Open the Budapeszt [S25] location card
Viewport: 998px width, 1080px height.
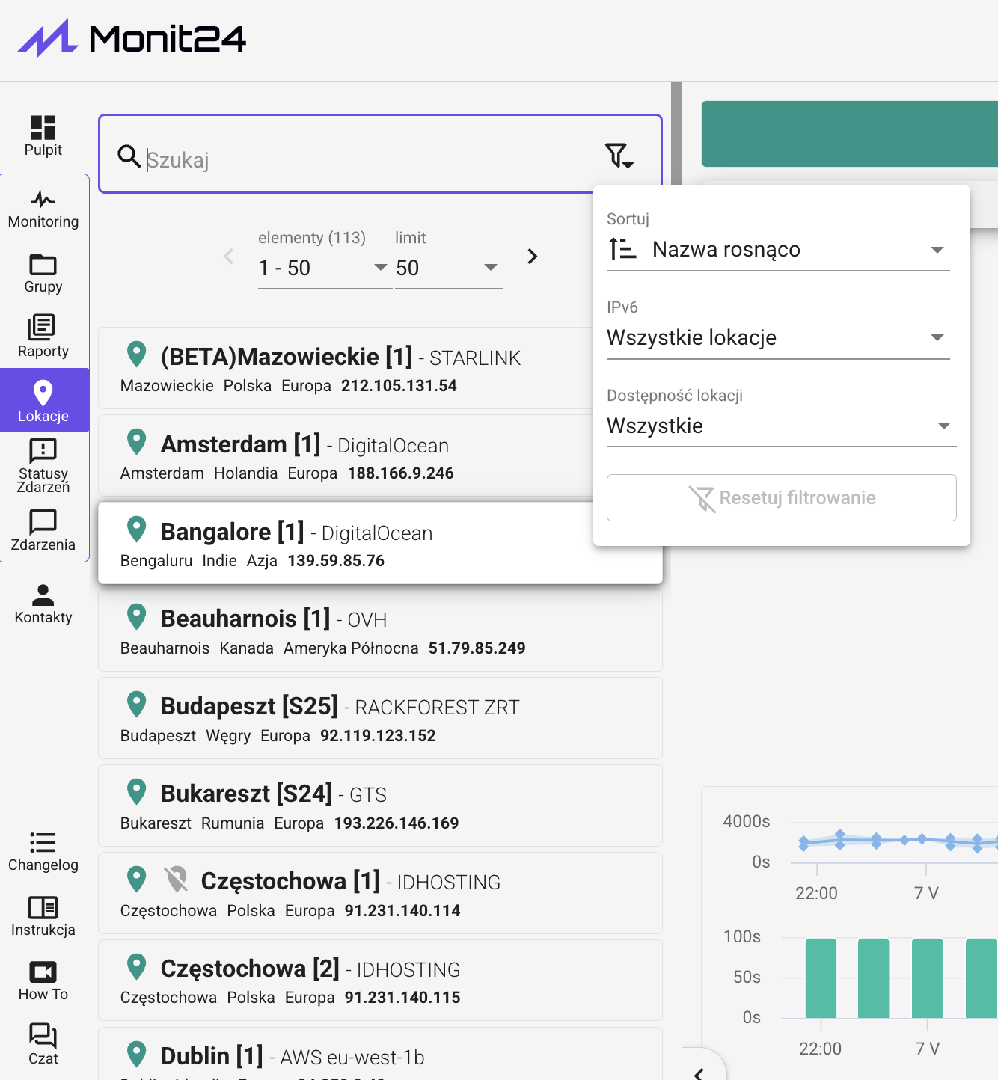click(380, 718)
